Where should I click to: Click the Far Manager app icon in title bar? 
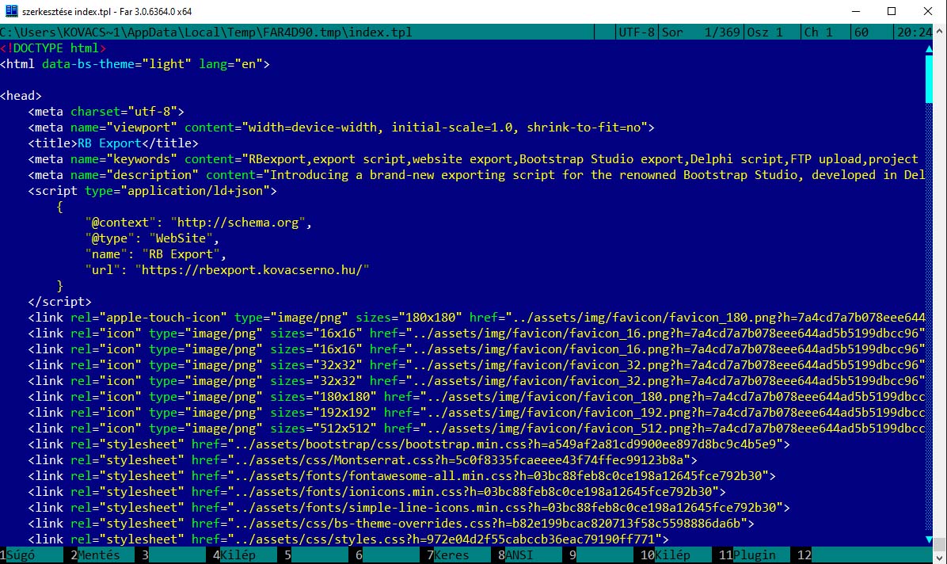pyautogui.click(x=11, y=11)
